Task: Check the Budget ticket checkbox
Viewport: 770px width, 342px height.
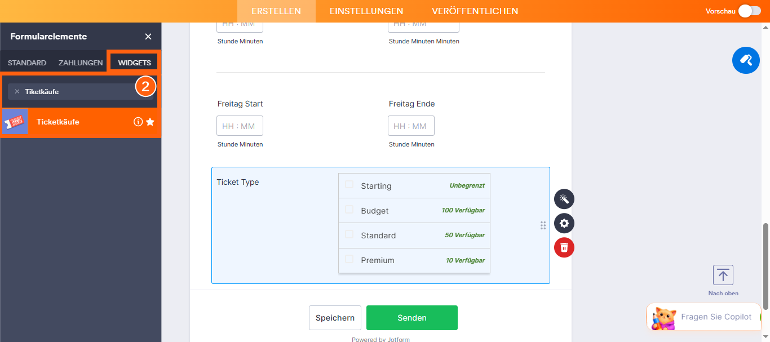Action: tap(349, 210)
